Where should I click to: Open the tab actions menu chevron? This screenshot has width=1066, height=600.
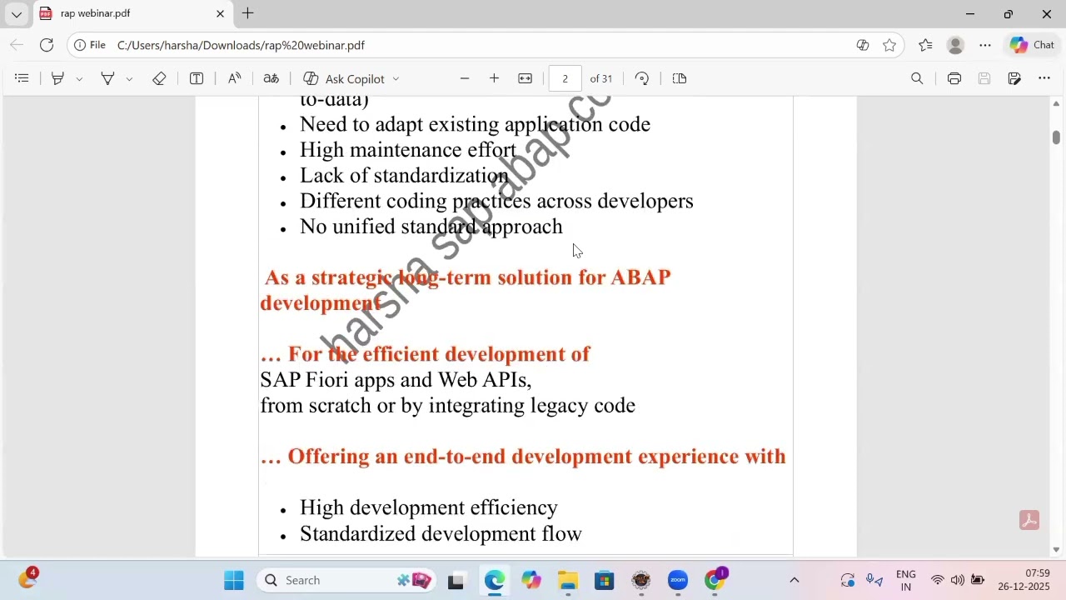tap(16, 14)
